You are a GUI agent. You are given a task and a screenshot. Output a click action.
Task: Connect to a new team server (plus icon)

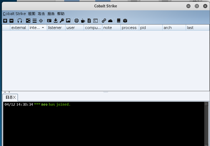5,21
